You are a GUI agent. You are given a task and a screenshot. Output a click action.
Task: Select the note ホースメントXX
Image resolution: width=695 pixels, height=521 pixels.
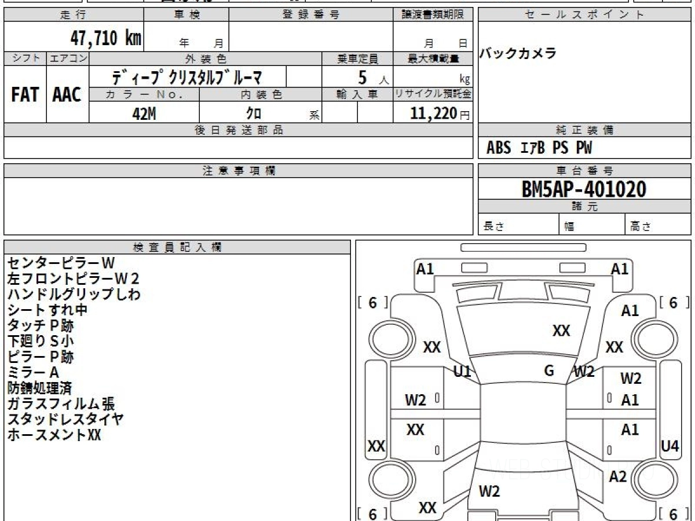(x=54, y=435)
